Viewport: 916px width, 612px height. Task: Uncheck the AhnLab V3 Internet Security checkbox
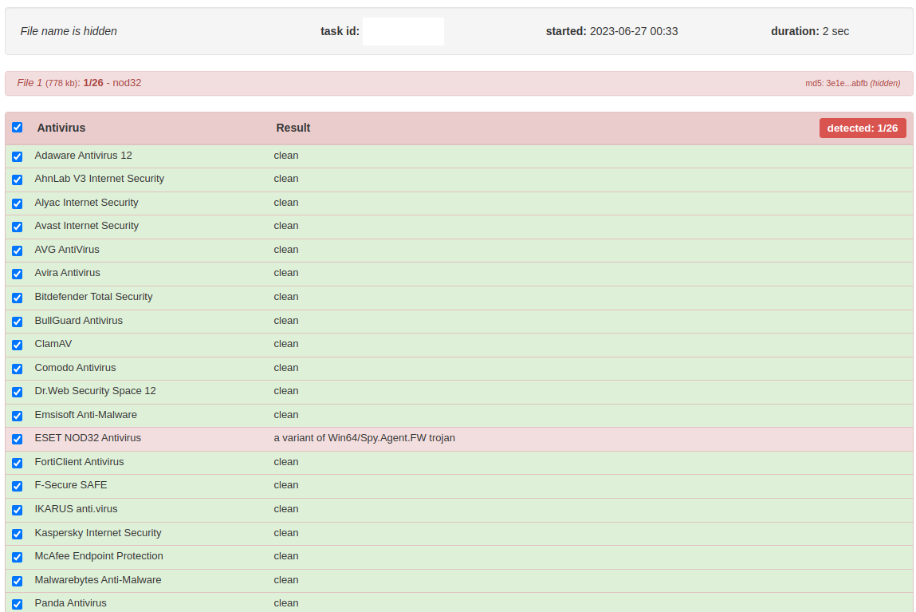pos(18,180)
